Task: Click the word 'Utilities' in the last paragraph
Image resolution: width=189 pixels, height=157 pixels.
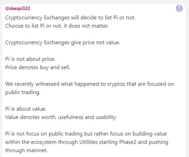Action: point(88,142)
